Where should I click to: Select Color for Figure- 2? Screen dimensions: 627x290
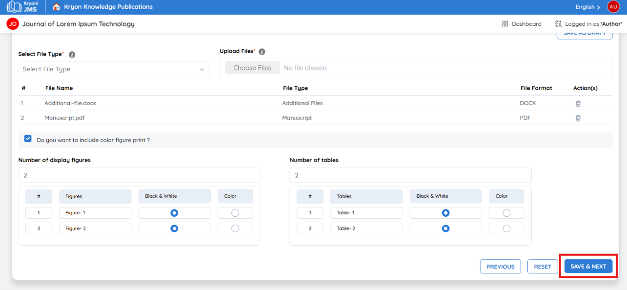click(x=235, y=228)
